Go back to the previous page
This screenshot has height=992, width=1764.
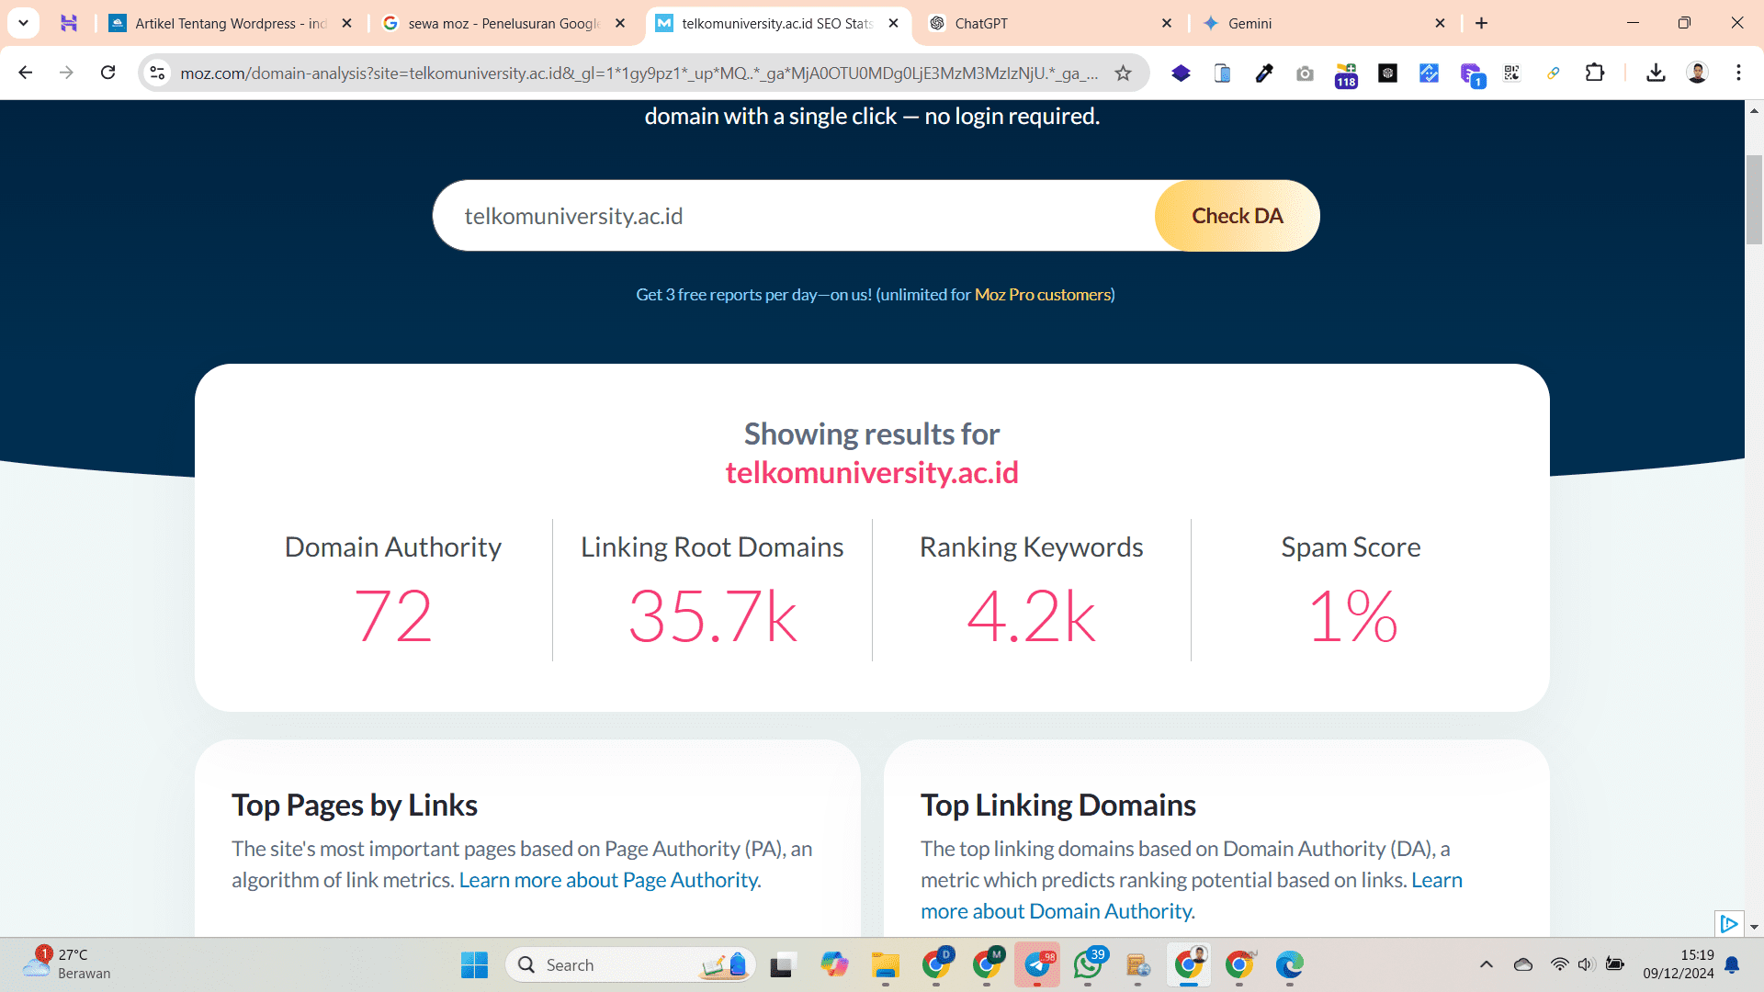[x=26, y=73]
